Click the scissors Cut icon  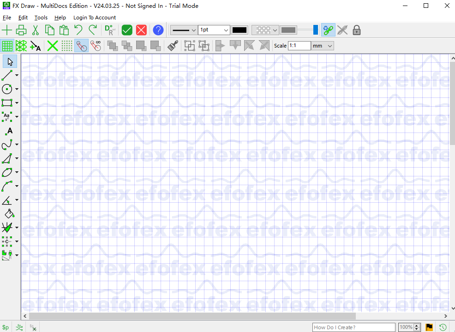pos(36,30)
